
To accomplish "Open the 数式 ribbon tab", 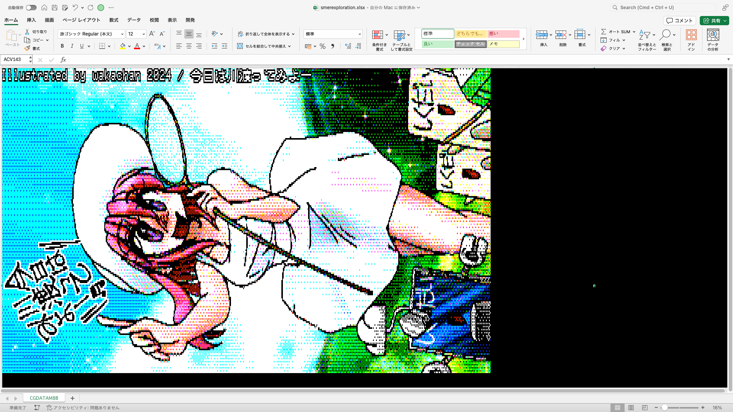I will tap(114, 20).
